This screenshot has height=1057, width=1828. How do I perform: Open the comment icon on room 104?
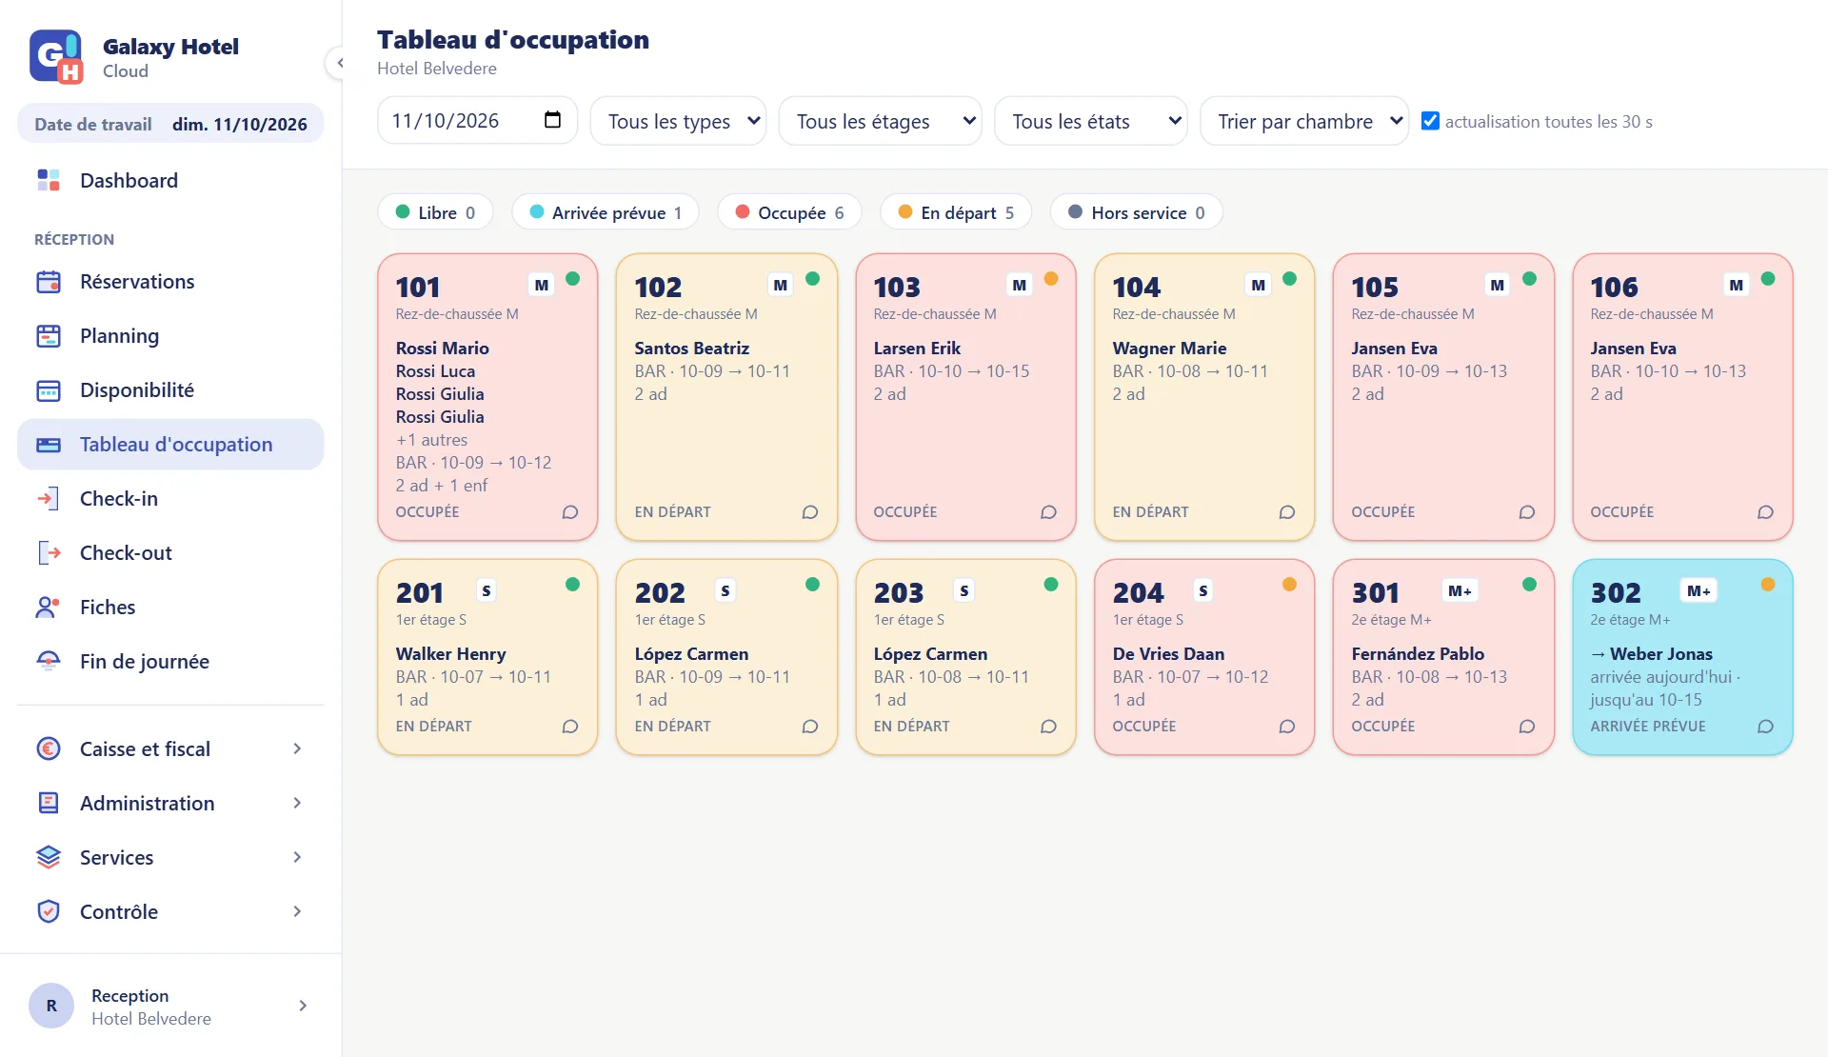pyautogui.click(x=1287, y=512)
